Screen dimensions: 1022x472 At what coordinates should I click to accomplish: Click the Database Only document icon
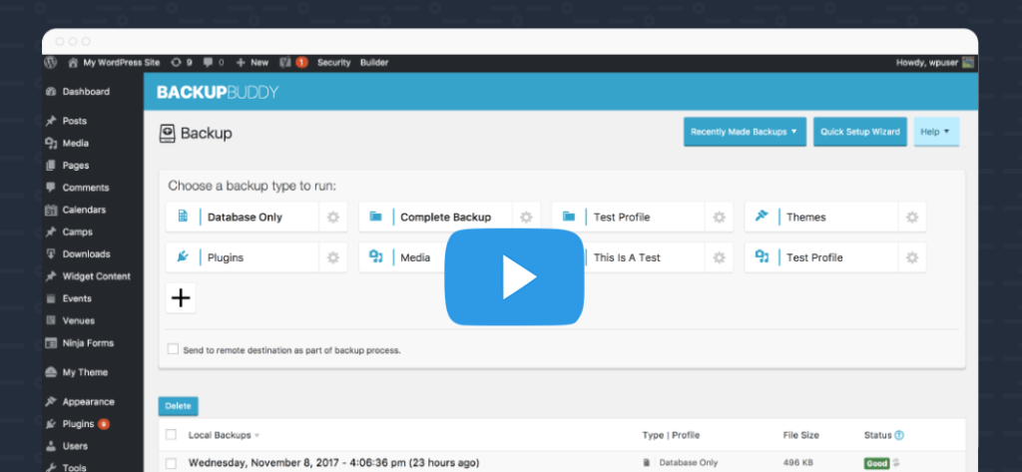pyautogui.click(x=183, y=217)
